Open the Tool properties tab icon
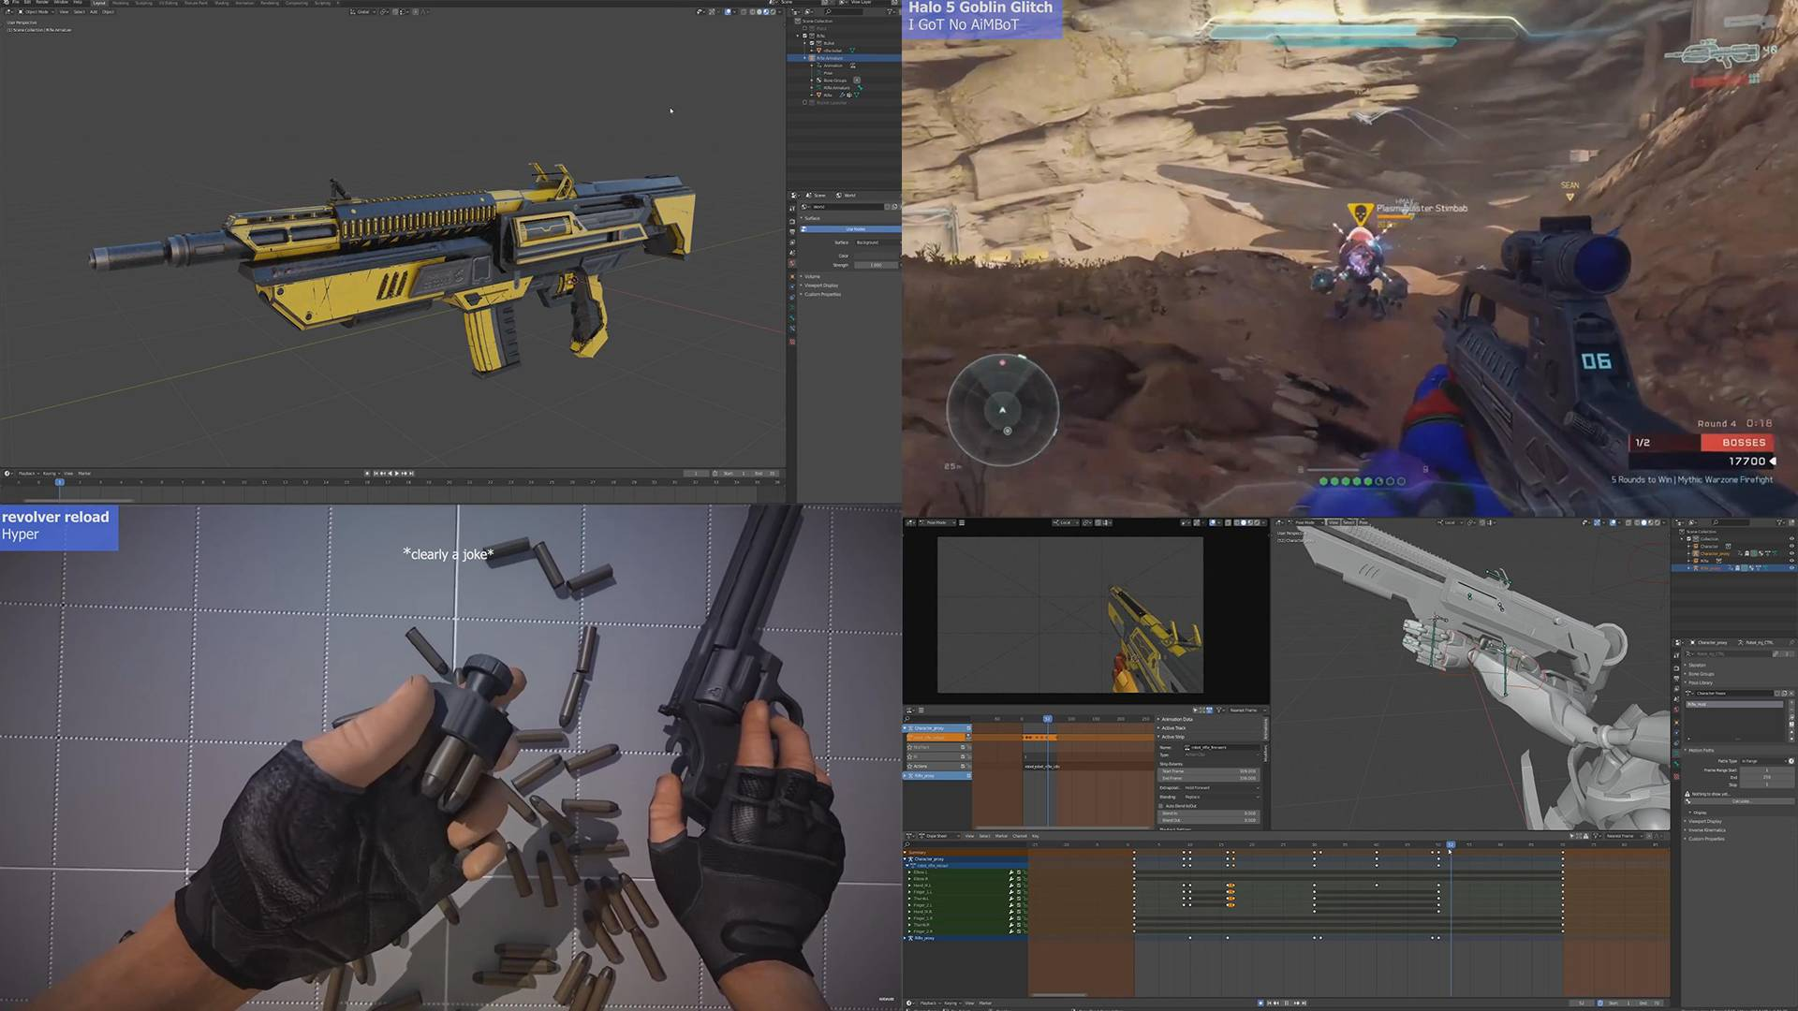 point(792,208)
